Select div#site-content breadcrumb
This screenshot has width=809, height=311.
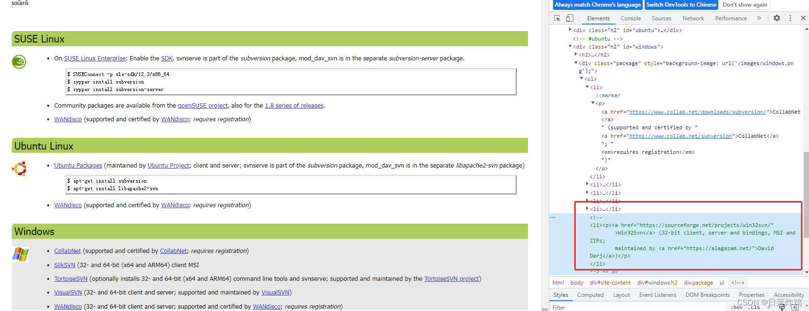(x=610, y=283)
